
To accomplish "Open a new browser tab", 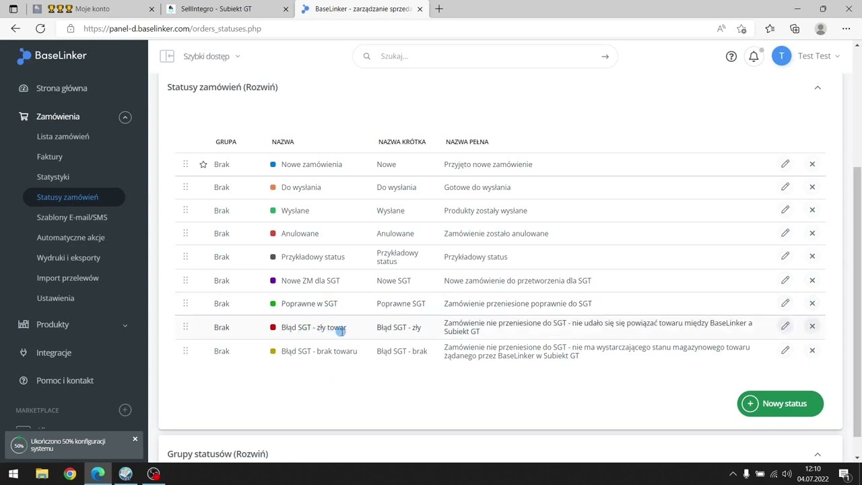I will 439,9.
